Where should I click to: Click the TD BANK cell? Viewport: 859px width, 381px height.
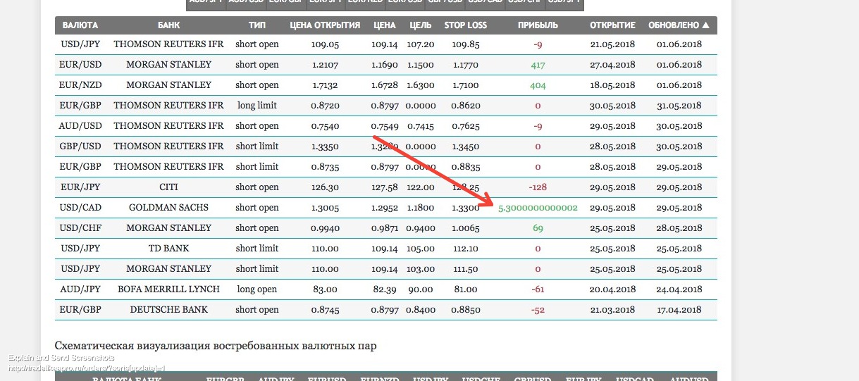click(169, 249)
